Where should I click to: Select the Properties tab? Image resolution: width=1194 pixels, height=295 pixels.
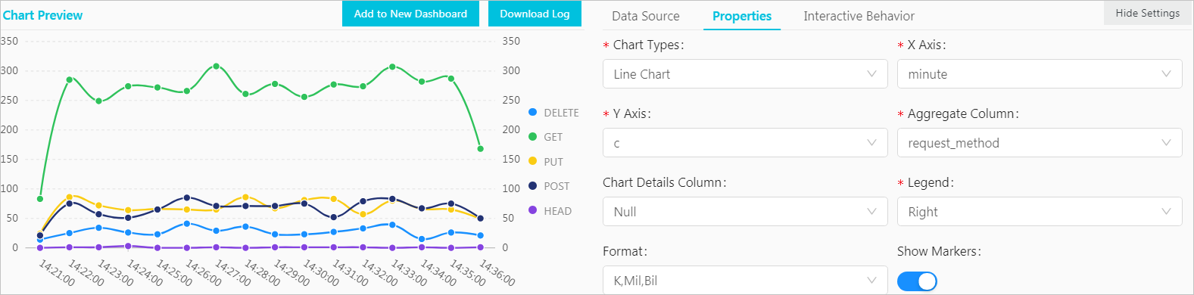[742, 16]
